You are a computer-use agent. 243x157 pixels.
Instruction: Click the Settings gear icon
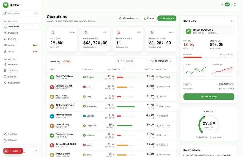(x=5, y=134)
